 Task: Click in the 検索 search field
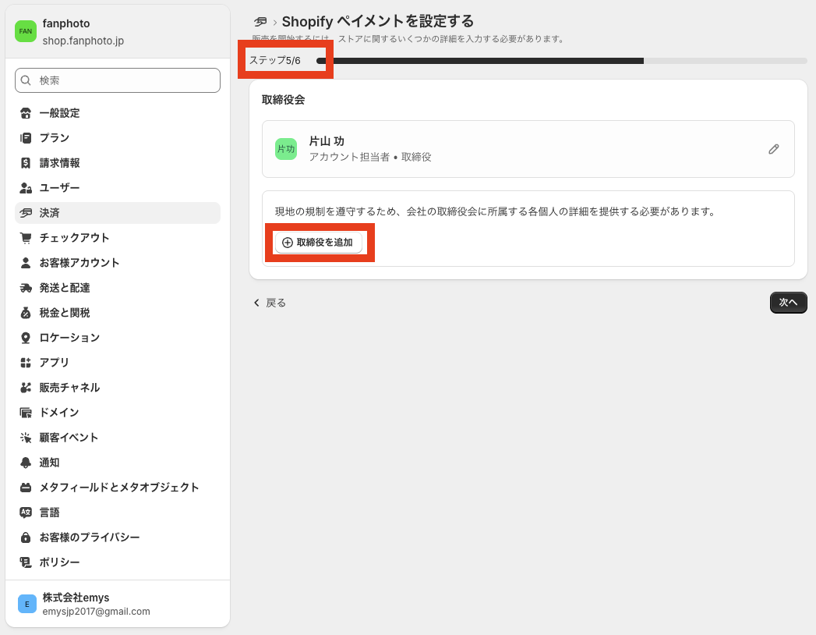click(118, 80)
